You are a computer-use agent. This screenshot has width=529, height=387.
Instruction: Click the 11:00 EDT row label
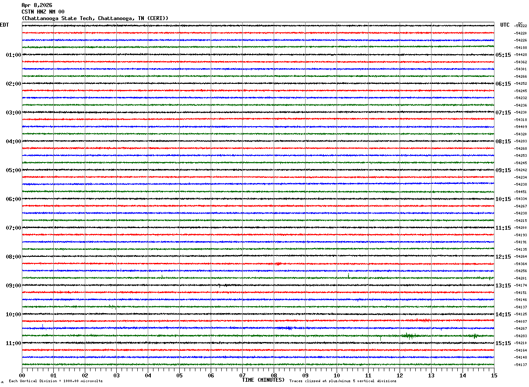point(14,343)
